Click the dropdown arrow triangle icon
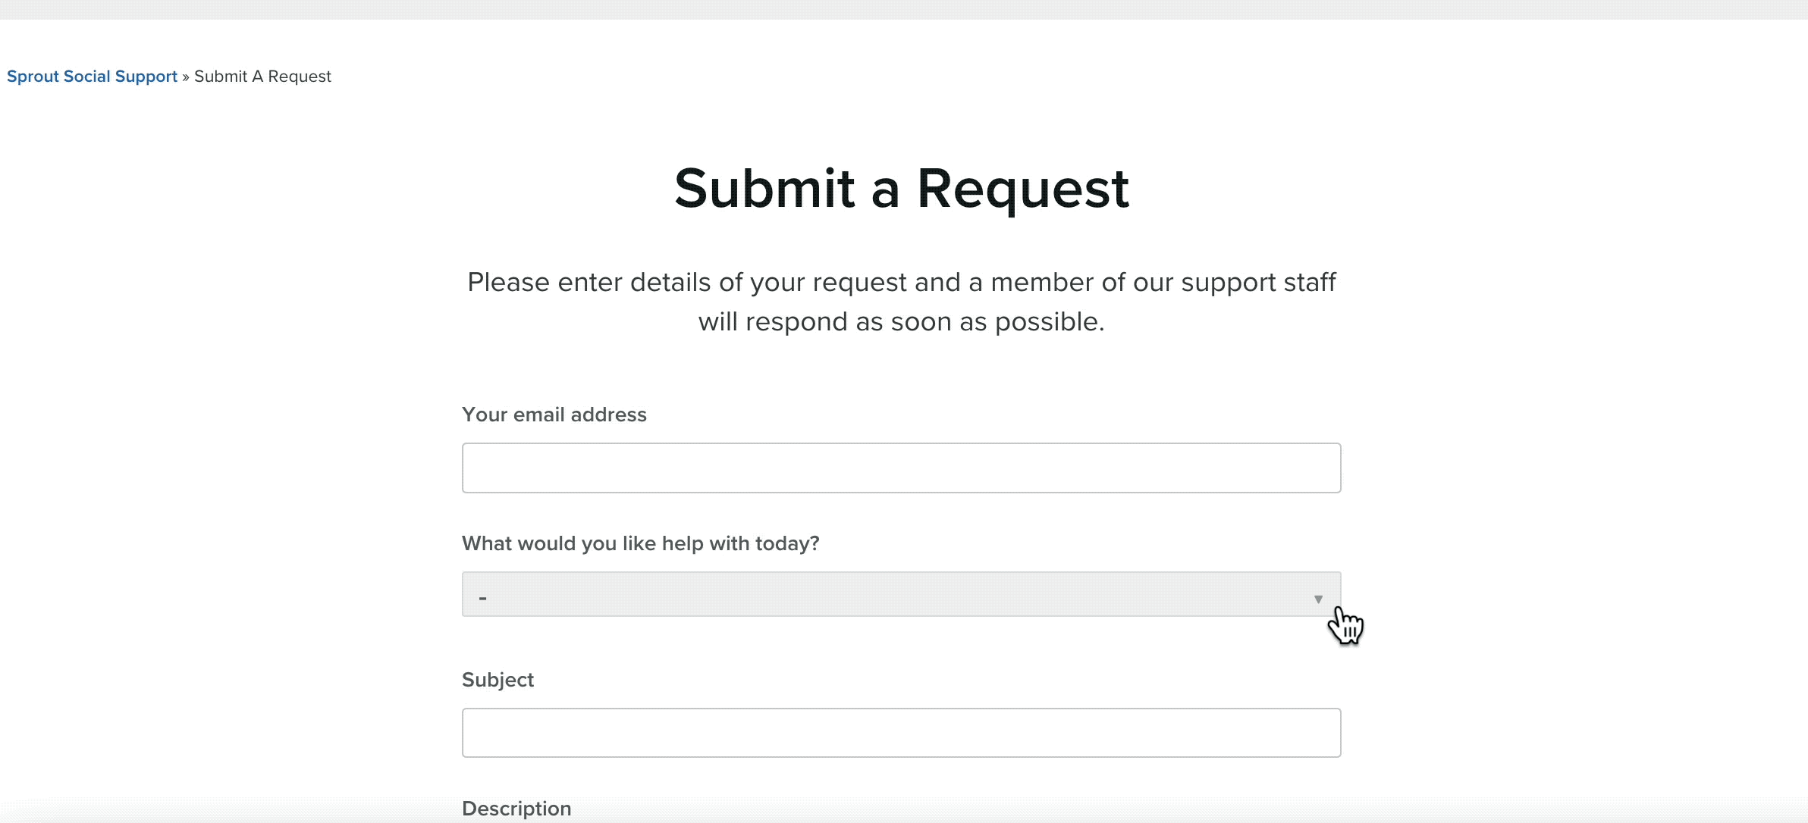Viewport: 1808px width, 823px height. [x=1318, y=599]
